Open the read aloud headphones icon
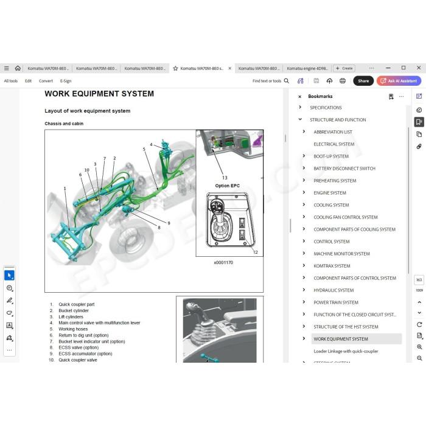426x426 pixels. [x=301, y=81]
